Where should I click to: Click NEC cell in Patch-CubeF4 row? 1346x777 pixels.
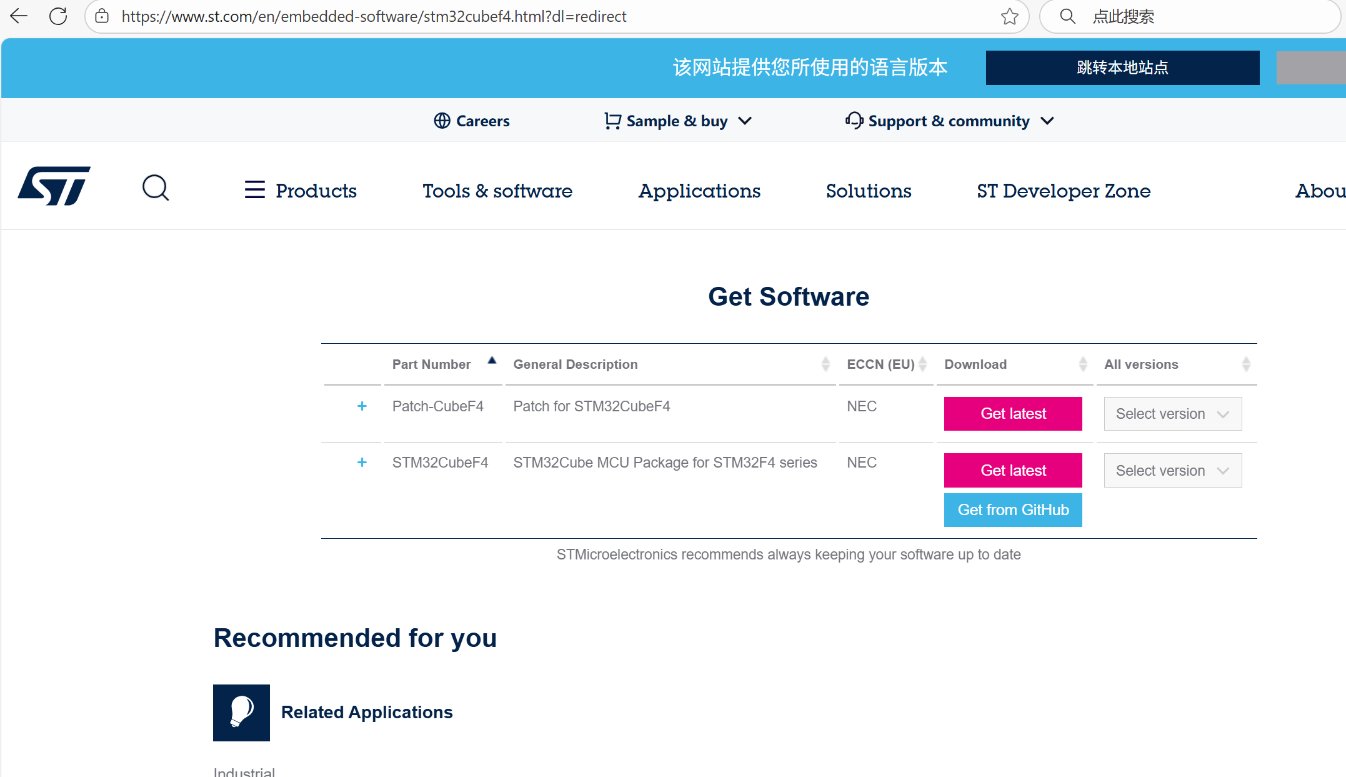pos(862,406)
